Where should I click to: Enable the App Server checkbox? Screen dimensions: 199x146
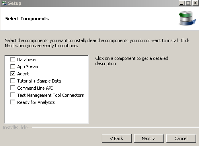click(13, 66)
